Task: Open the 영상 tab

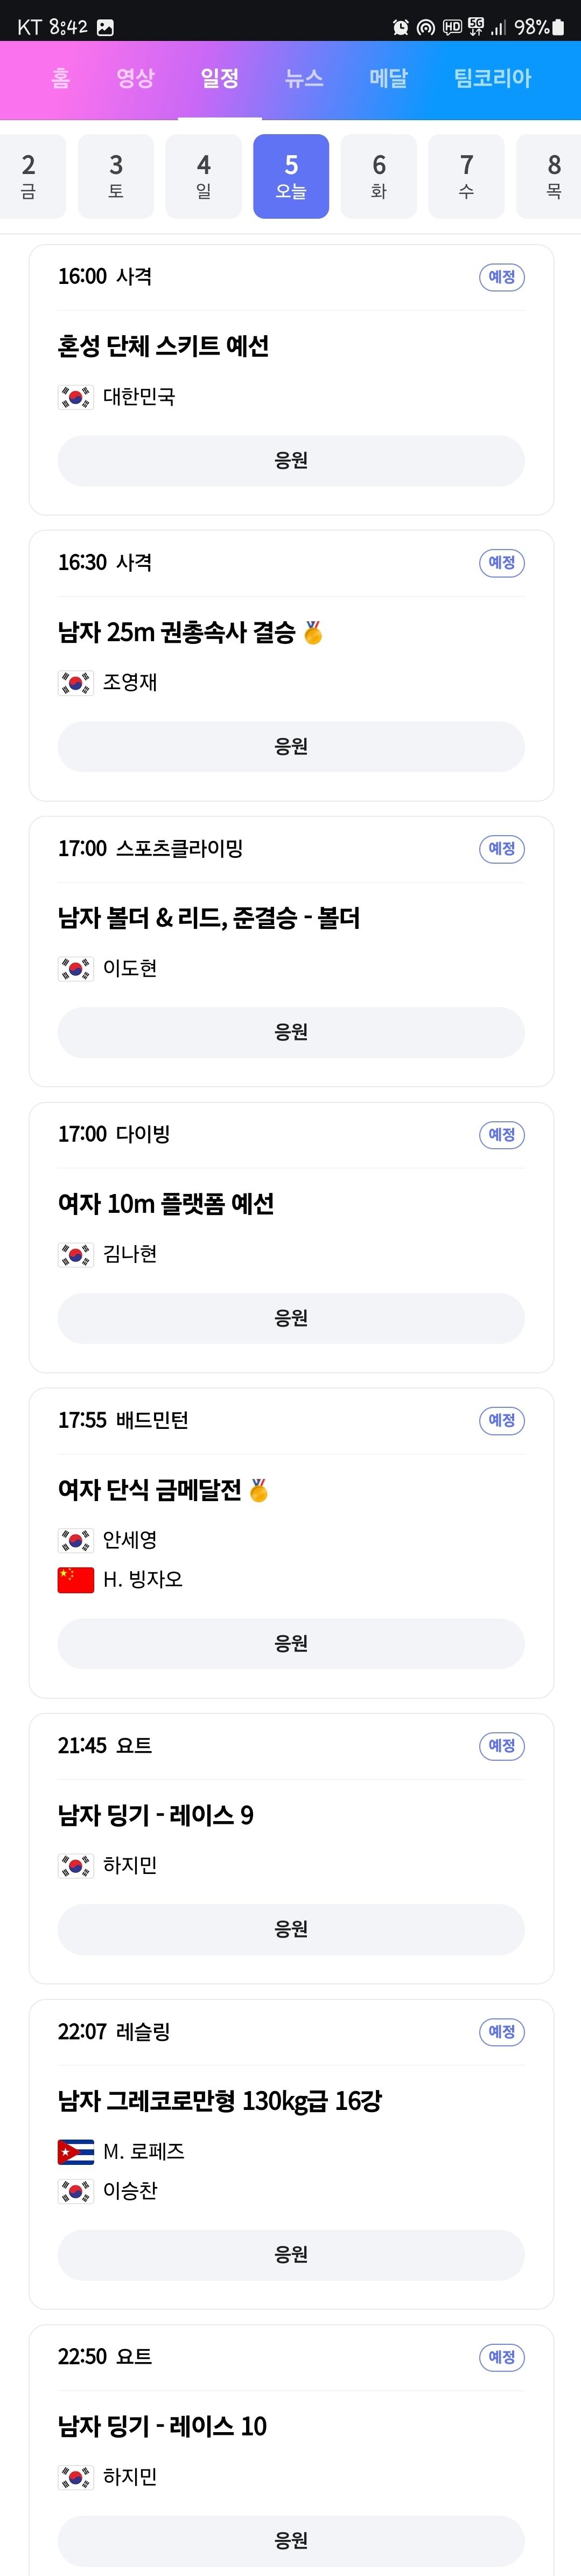Action: 135,78
